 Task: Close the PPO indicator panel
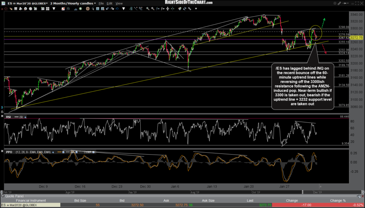click(2, 151)
